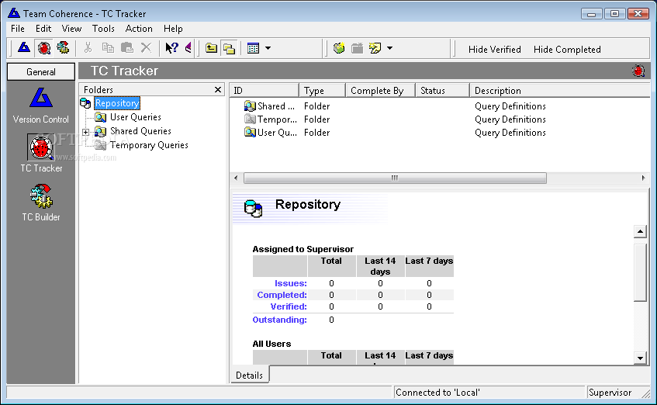This screenshot has width=657, height=405.
Task: Click the Delete X toolbar icon
Action: point(146,48)
